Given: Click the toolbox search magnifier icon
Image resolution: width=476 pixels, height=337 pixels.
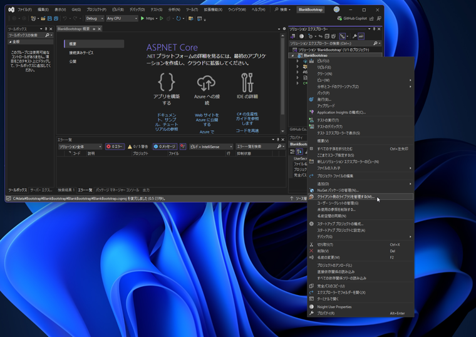Looking at the screenshot, I should pos(47,35).
